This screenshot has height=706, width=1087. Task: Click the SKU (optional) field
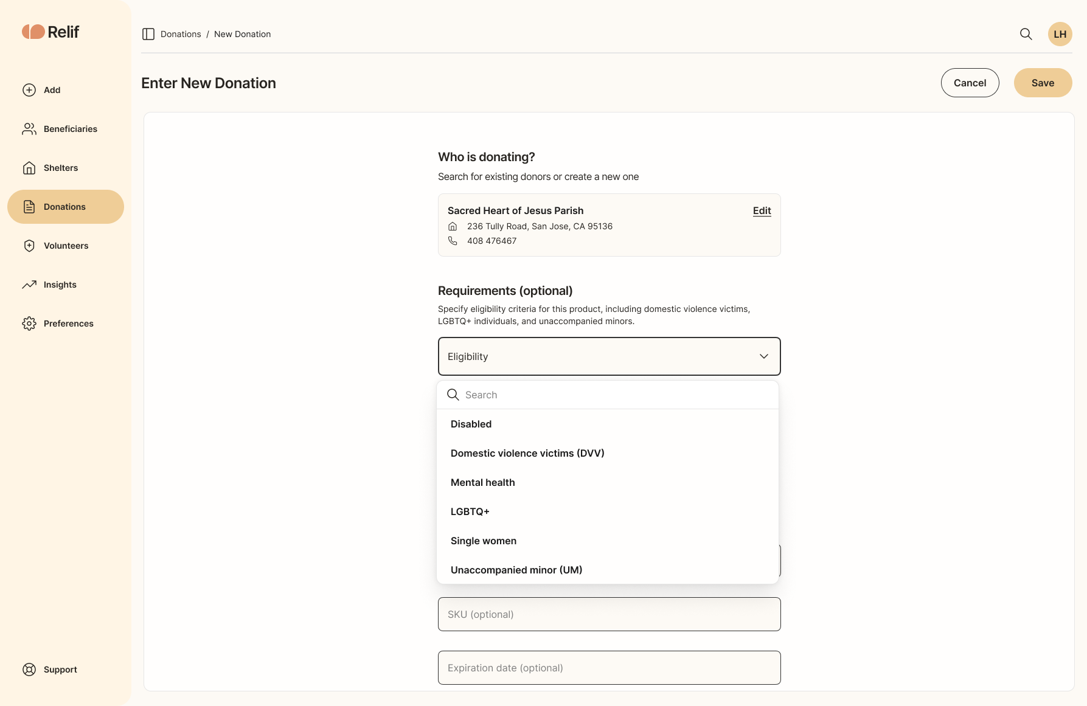tap(609, 614)
